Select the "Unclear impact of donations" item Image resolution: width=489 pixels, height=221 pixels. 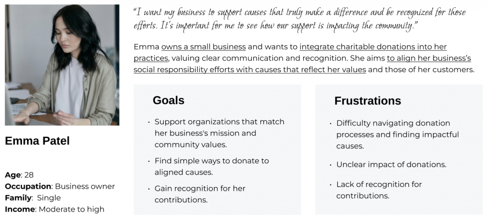tap(391, 165)
